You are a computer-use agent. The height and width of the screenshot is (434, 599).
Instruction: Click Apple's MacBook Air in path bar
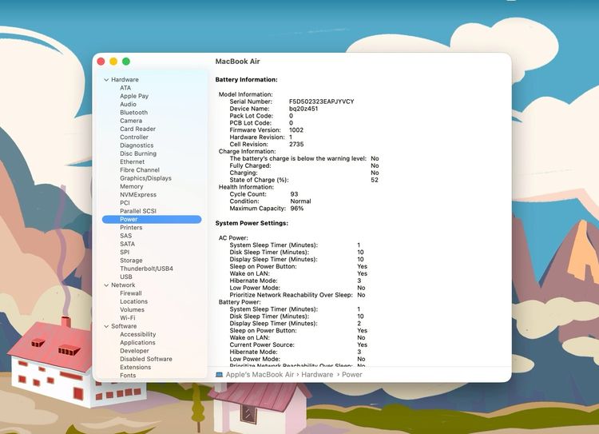point(260,374)
